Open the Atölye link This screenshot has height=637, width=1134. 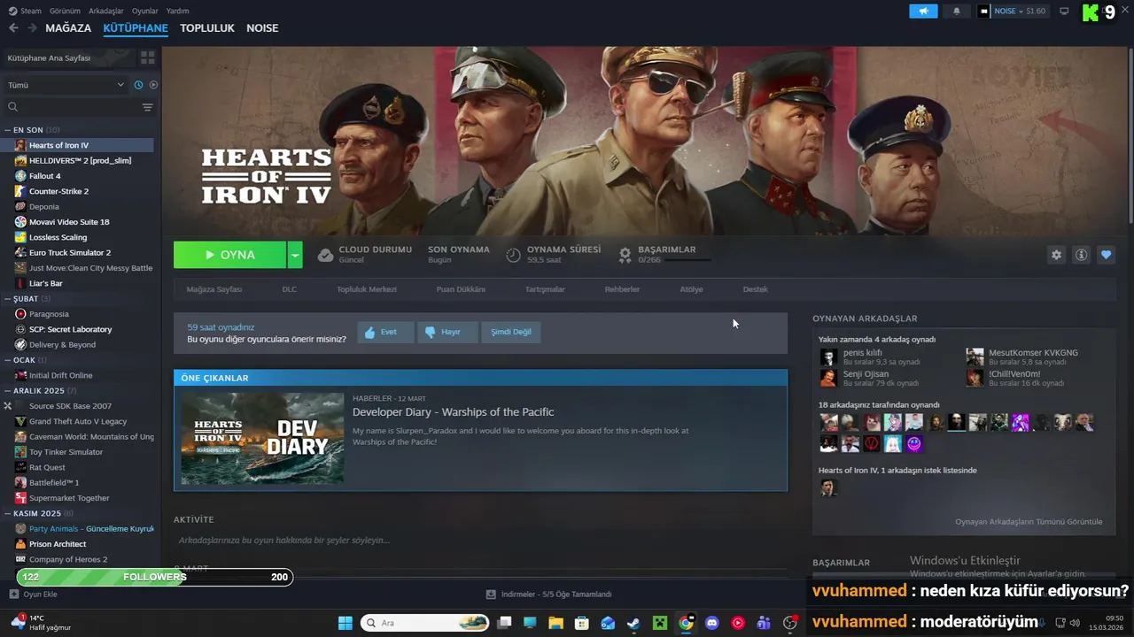click(x=691, y=289)
